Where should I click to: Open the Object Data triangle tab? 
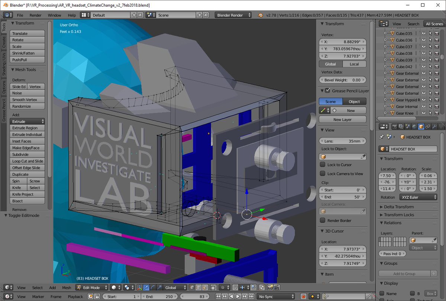click(441, 127)
